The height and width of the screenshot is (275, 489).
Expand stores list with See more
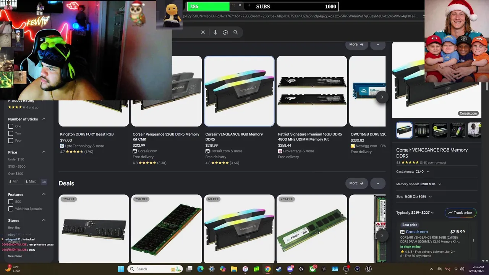[15, 256]
